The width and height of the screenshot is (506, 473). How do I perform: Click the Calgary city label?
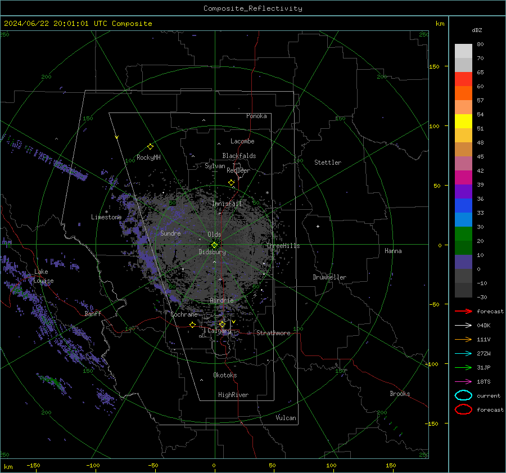pos(219,331)
